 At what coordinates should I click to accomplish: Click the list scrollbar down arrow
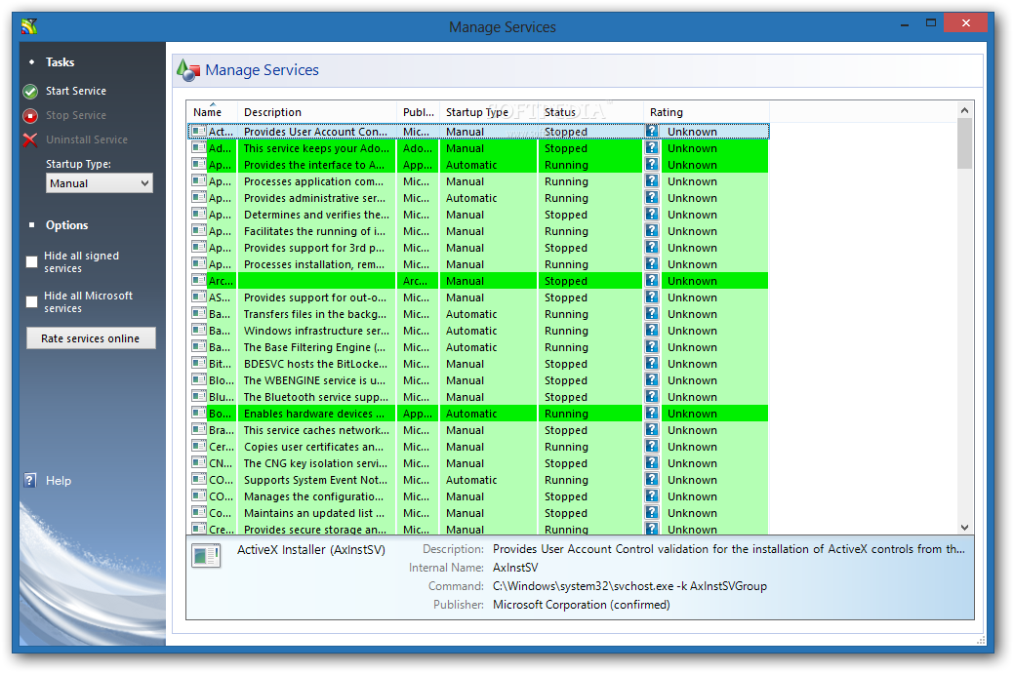click(x=965, y=528)
